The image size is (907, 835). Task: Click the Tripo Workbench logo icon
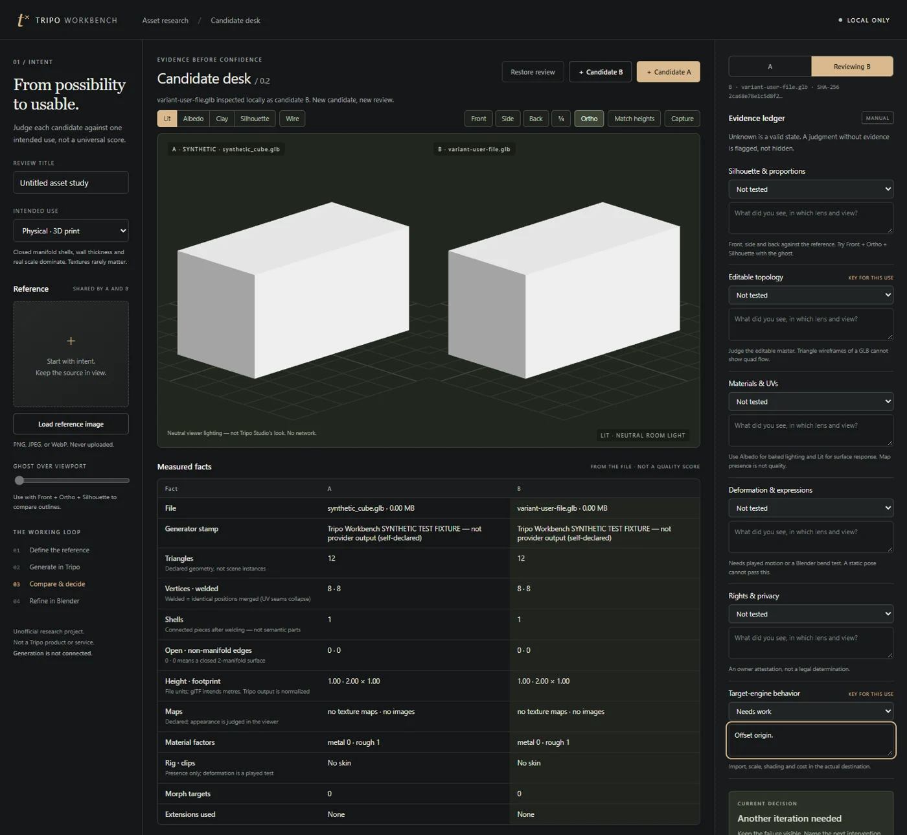tap(23, 20)
